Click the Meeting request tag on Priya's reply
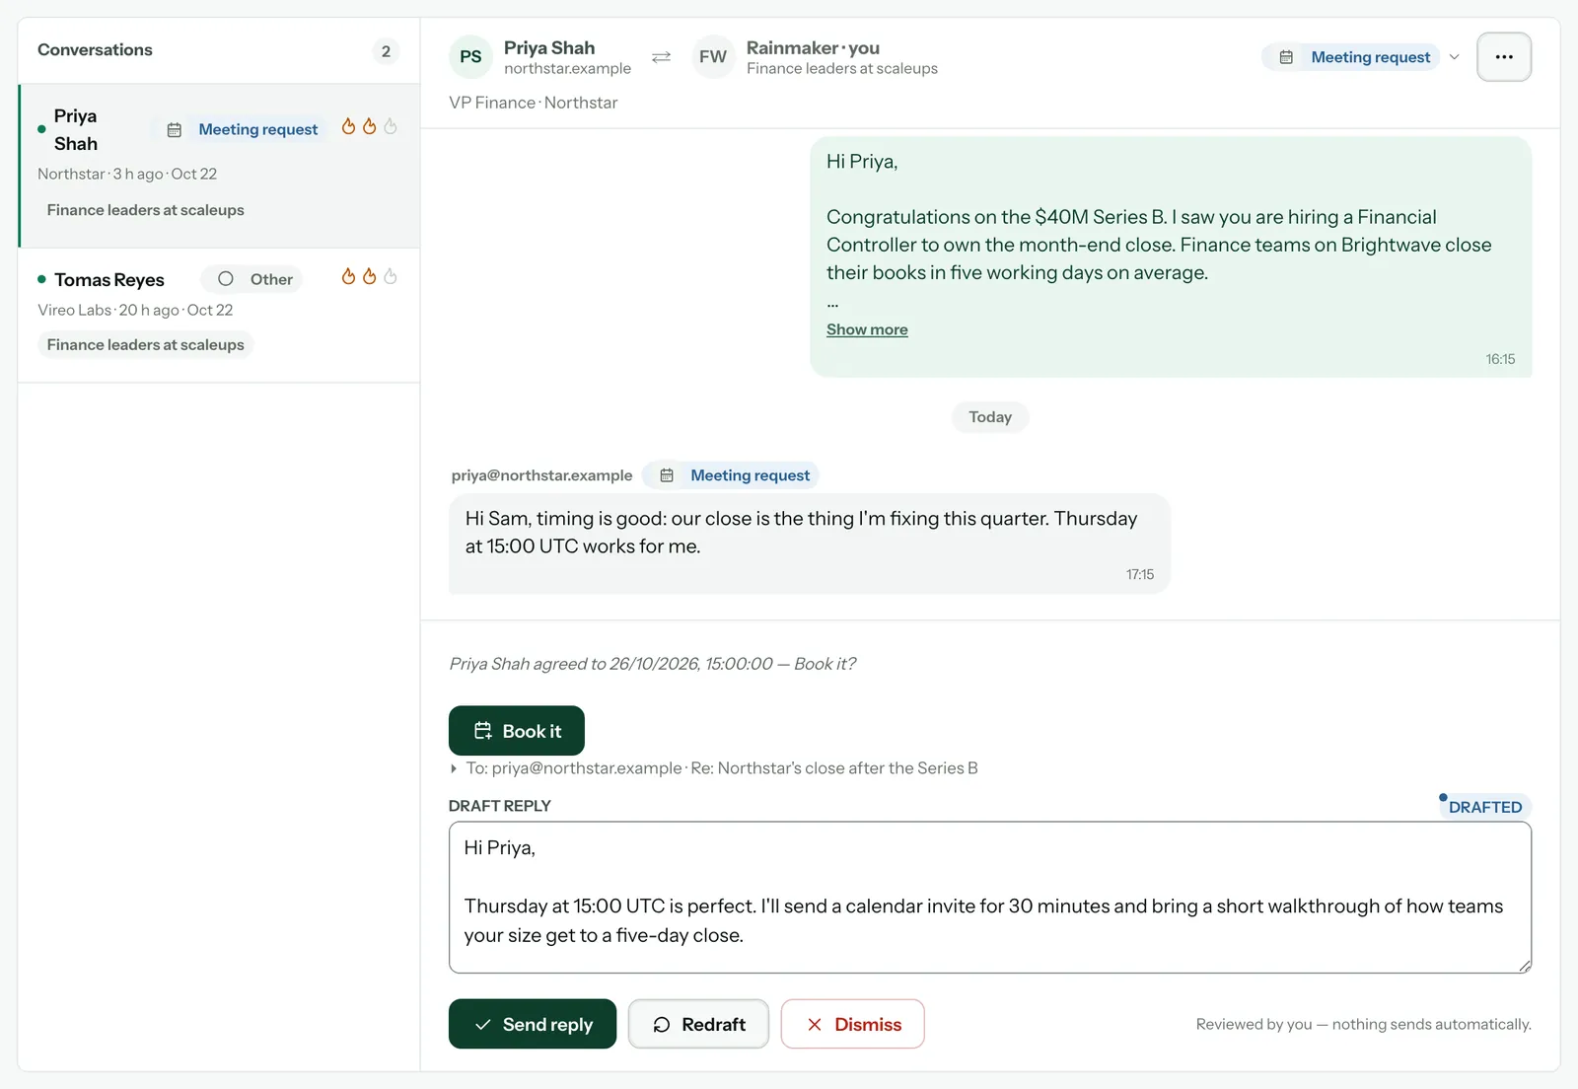 coord(731,475)
